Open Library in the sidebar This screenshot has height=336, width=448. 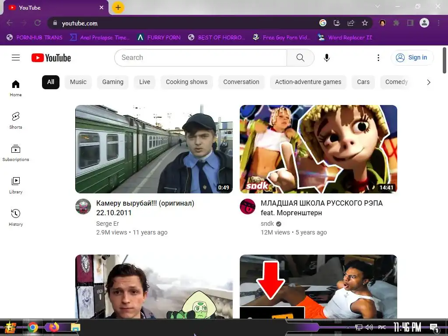(16, 185)
